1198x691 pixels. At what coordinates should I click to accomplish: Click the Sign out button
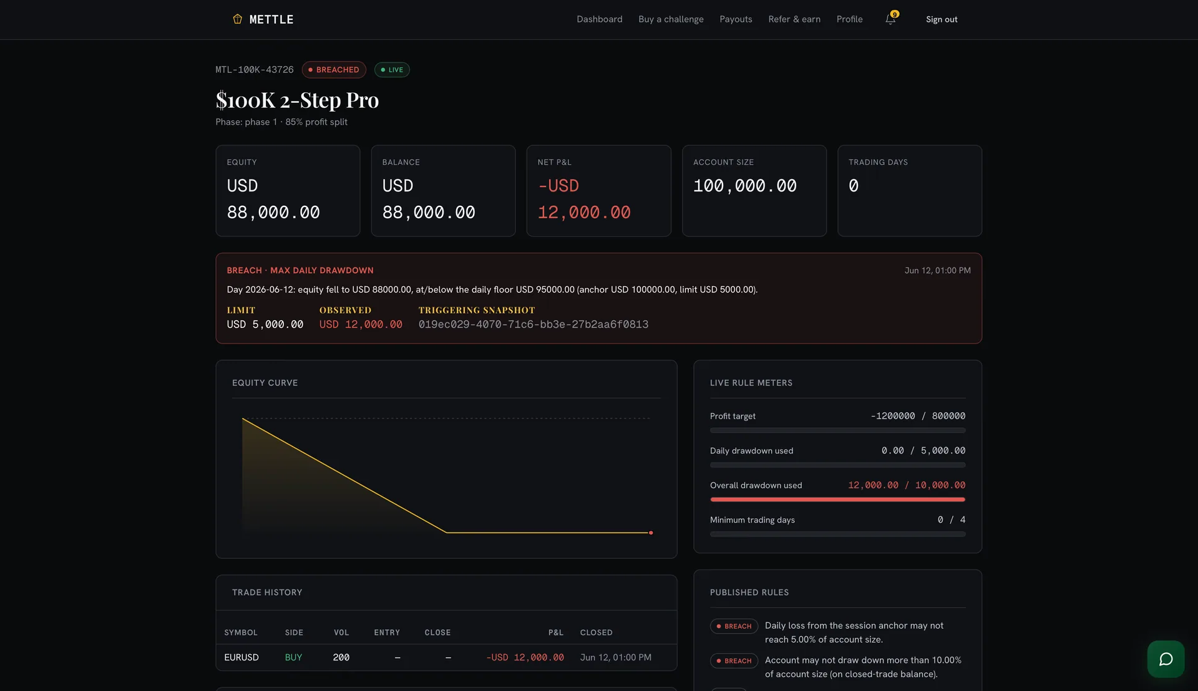942,19
